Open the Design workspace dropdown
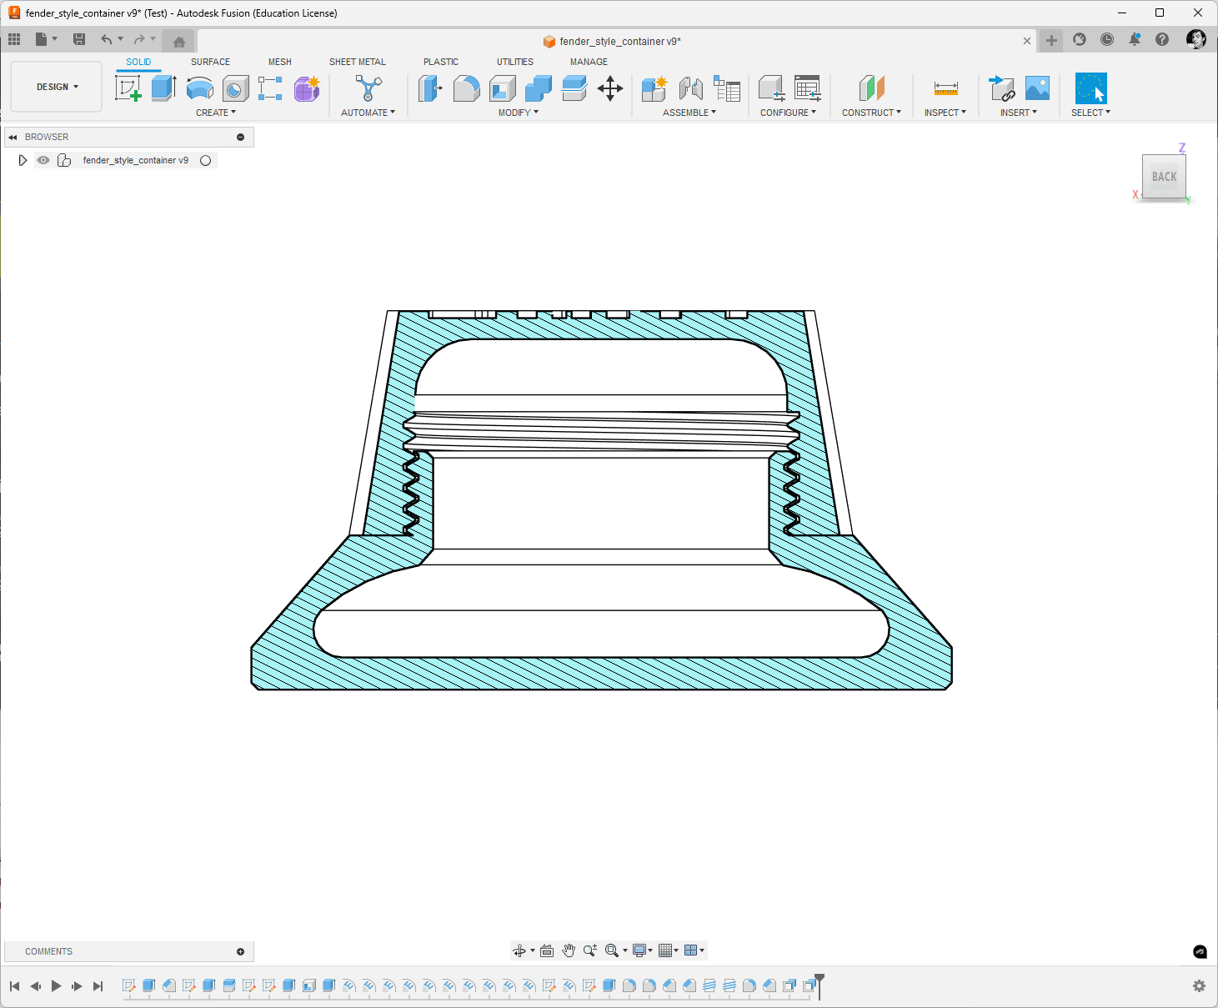Viewport: 1218px width, 1008px height. coord(57,87)
